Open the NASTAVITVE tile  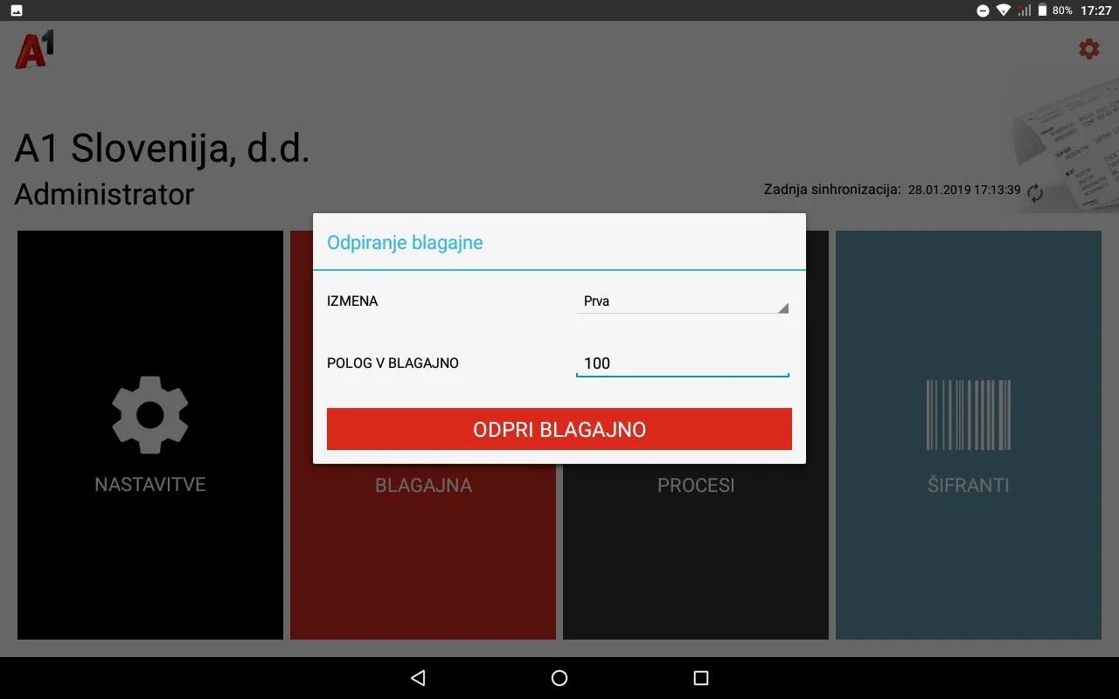click(150, 435)
